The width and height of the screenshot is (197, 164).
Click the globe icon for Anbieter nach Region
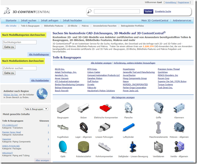42,93
